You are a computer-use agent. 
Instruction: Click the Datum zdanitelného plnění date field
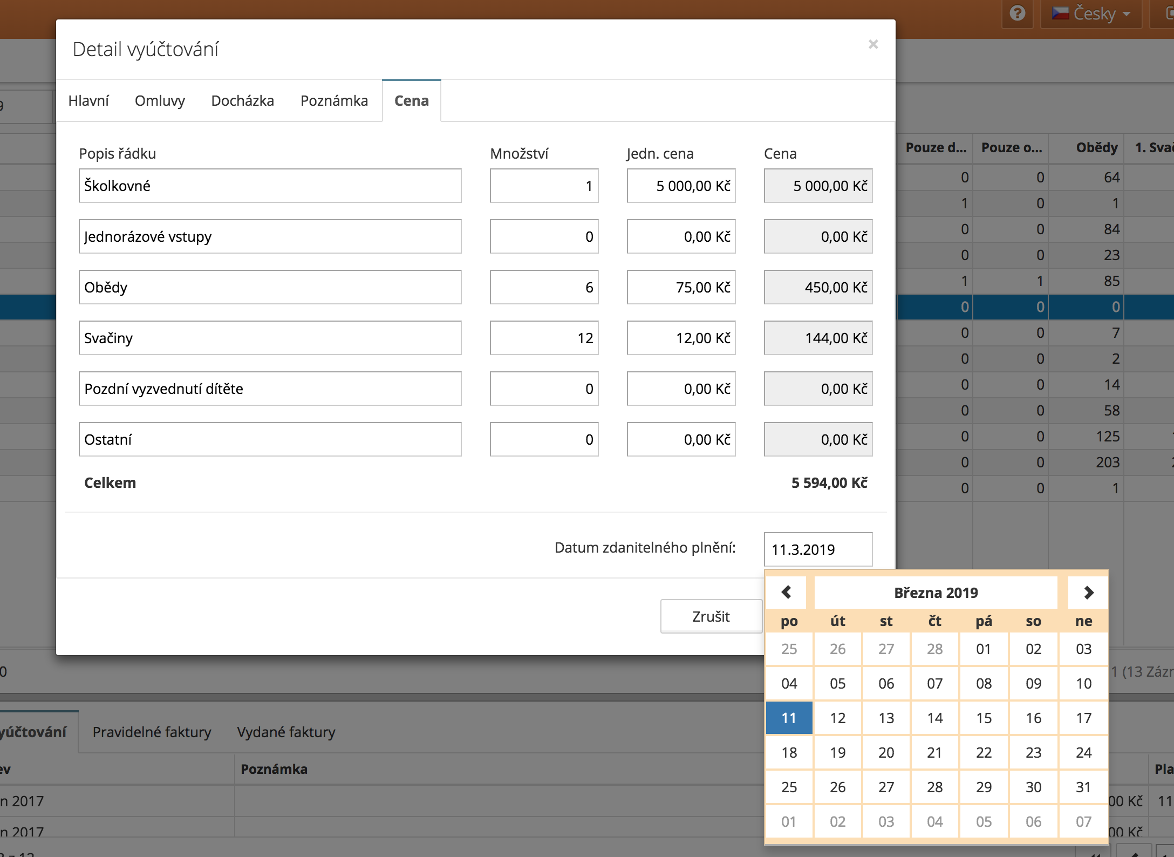click(x=817, y=549)
